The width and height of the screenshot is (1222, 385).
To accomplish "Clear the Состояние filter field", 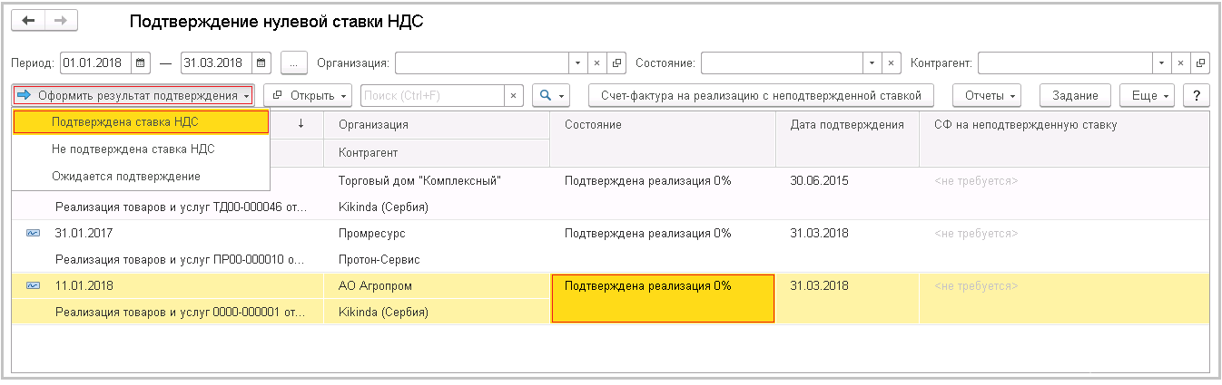I will [892, 63].
